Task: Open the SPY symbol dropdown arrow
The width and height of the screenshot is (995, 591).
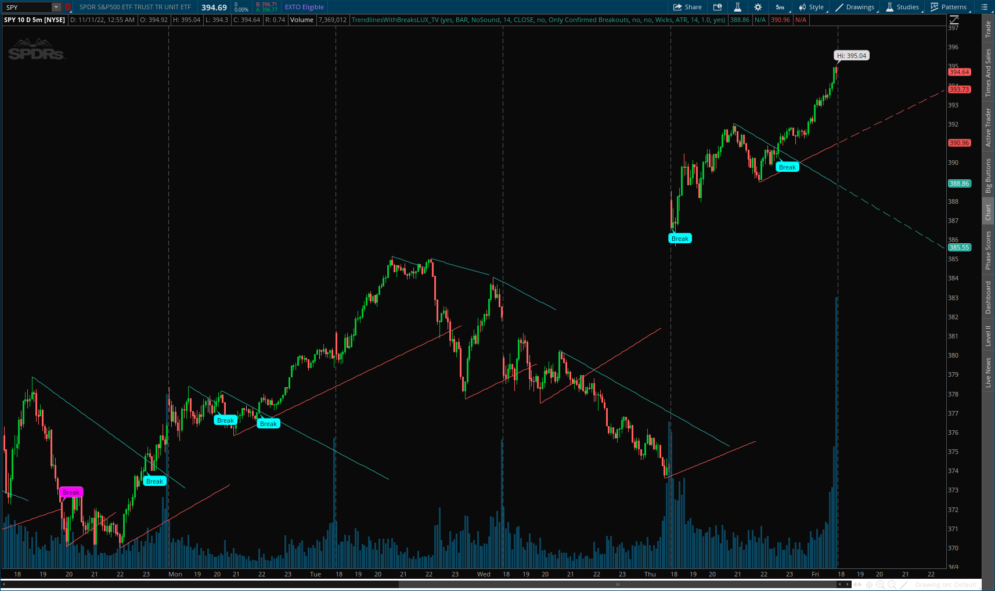Action: [x=56, y=8]
